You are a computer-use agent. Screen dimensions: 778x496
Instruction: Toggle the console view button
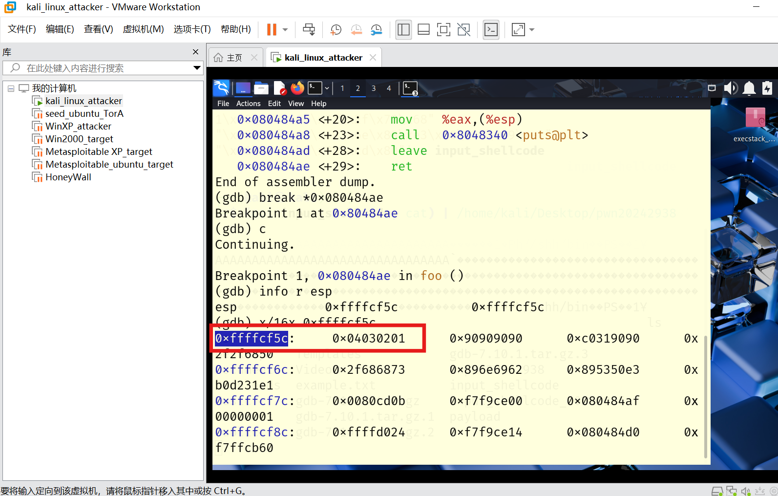pyautogui.click(x=491, y=30)
